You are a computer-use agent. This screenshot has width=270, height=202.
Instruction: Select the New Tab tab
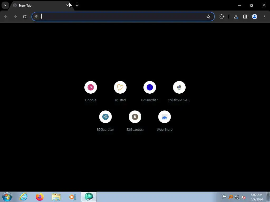pos(41,6)
